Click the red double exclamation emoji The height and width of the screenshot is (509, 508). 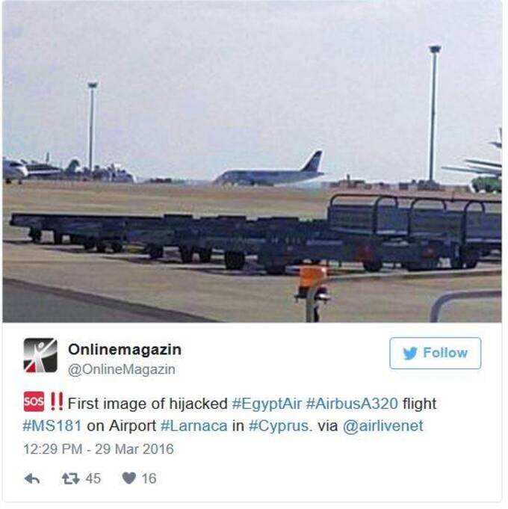[x=57, y=401]
